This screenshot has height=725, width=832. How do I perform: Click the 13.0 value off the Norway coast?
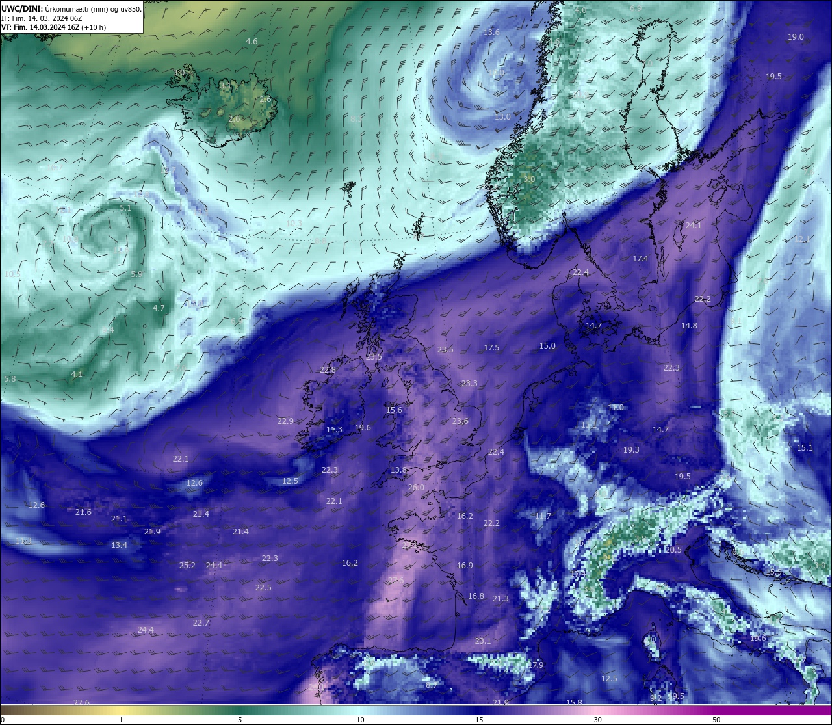(502, 116)
